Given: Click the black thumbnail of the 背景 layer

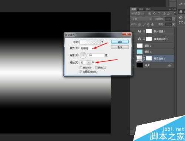Looking at the screenshot, I should tap(139, 65).
